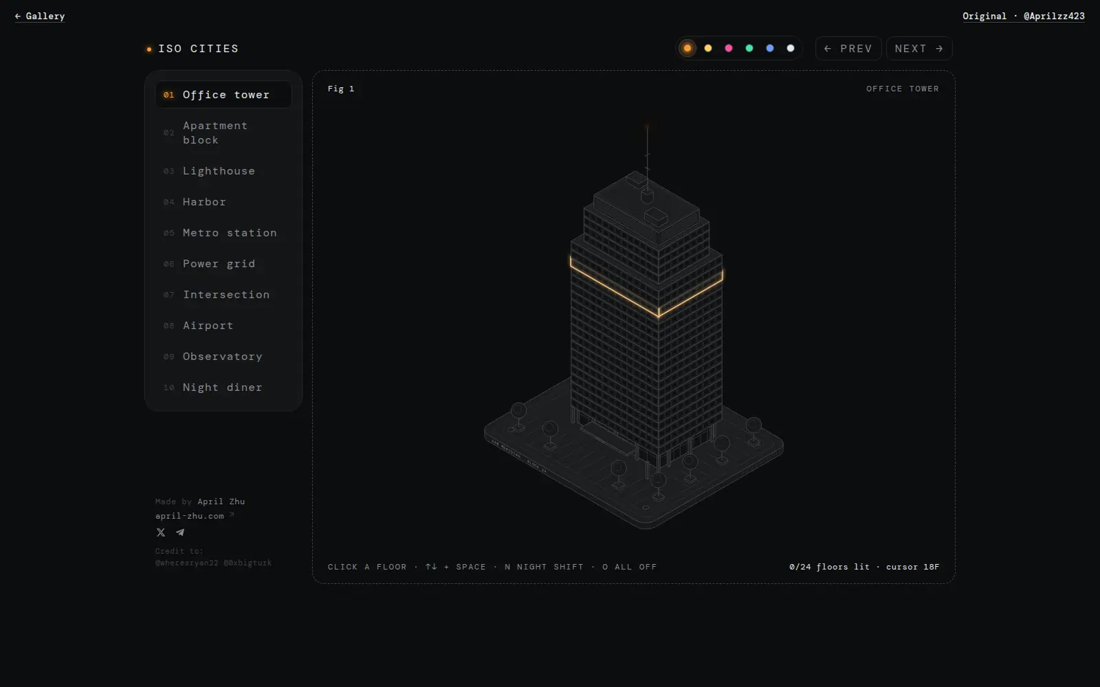Select the orange accent color dot
This screenshot has width=1100, height=687.
point(687,48)
